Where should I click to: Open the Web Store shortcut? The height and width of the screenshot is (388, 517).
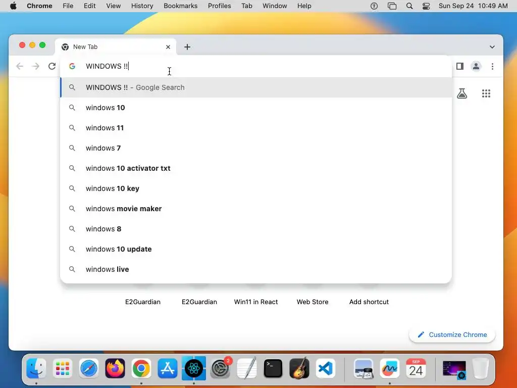tap(313, 302)
